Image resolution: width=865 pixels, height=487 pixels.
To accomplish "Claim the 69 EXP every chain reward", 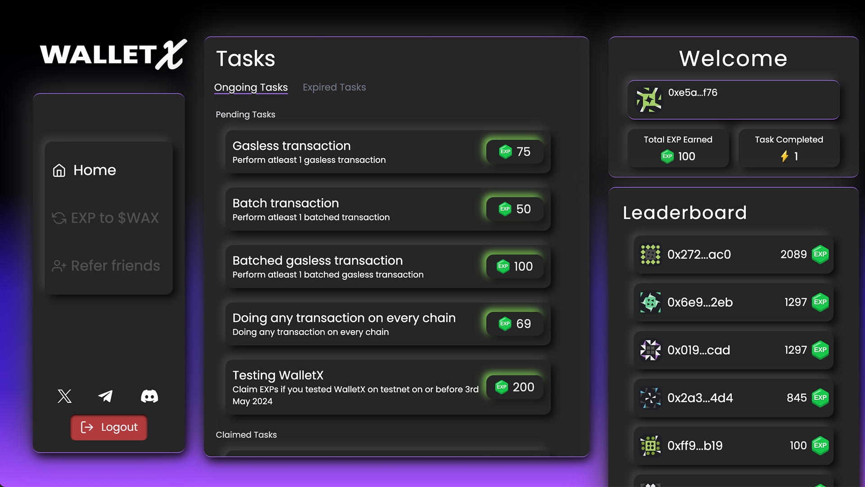I will (x=515, y=323).
